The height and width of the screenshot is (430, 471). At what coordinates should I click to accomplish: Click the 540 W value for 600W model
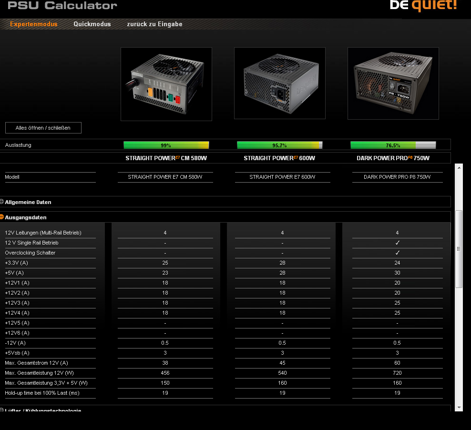point(282,373)
